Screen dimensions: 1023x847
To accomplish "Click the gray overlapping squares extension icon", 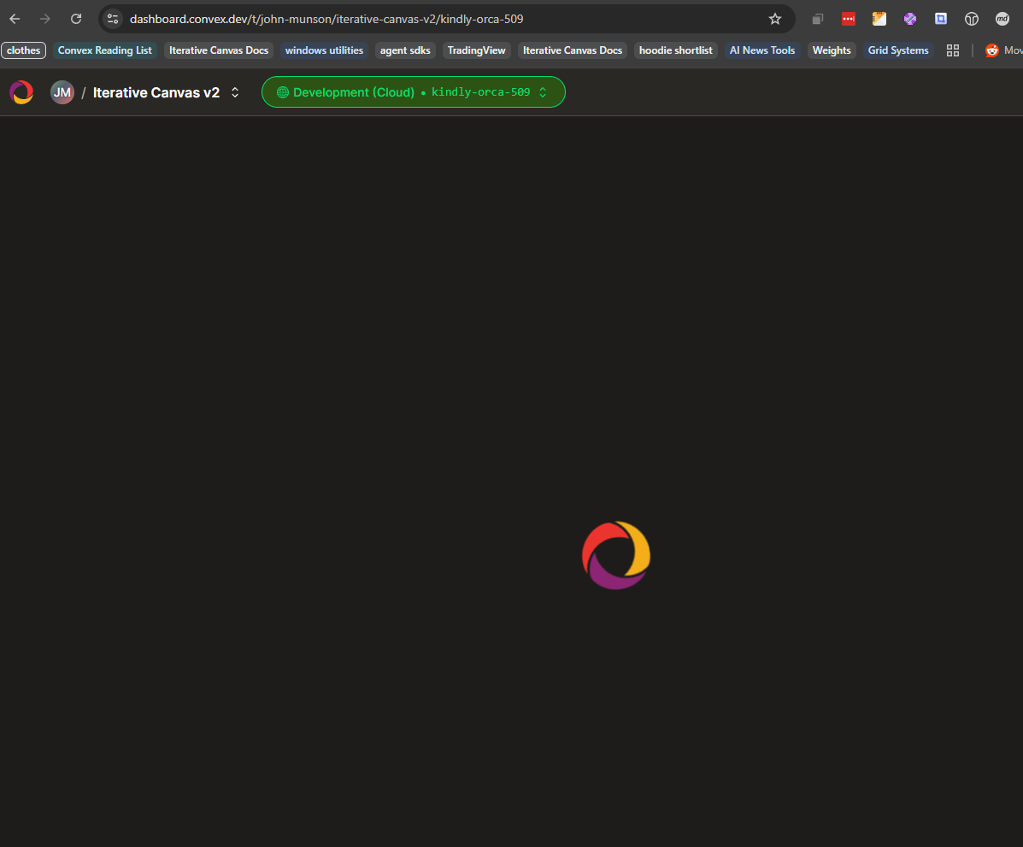I will point(818,19).
